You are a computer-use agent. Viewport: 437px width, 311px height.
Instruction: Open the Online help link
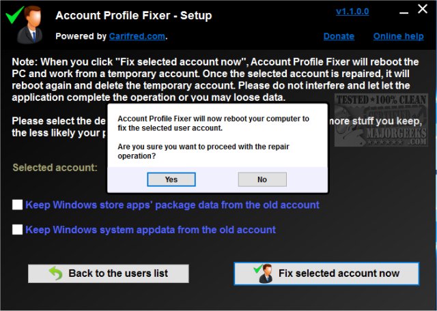tap(398, 36)
